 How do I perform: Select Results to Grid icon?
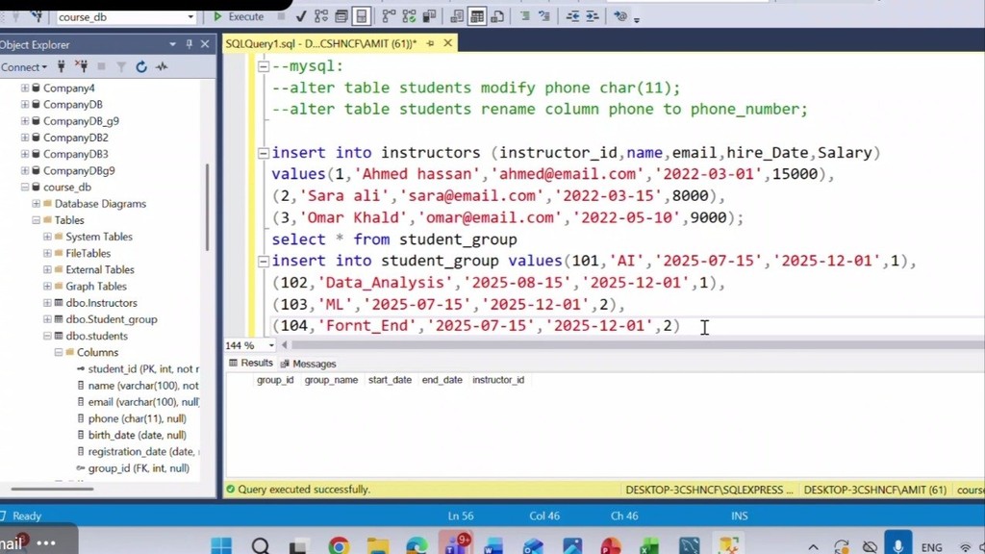point(477,17)
